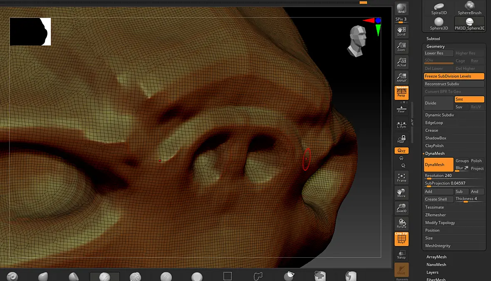The width and height of the screenshot is (491, 281).
Task: Select the dashed rectangle selection brush
Action: pyautogui.click(x=228, y=276)
